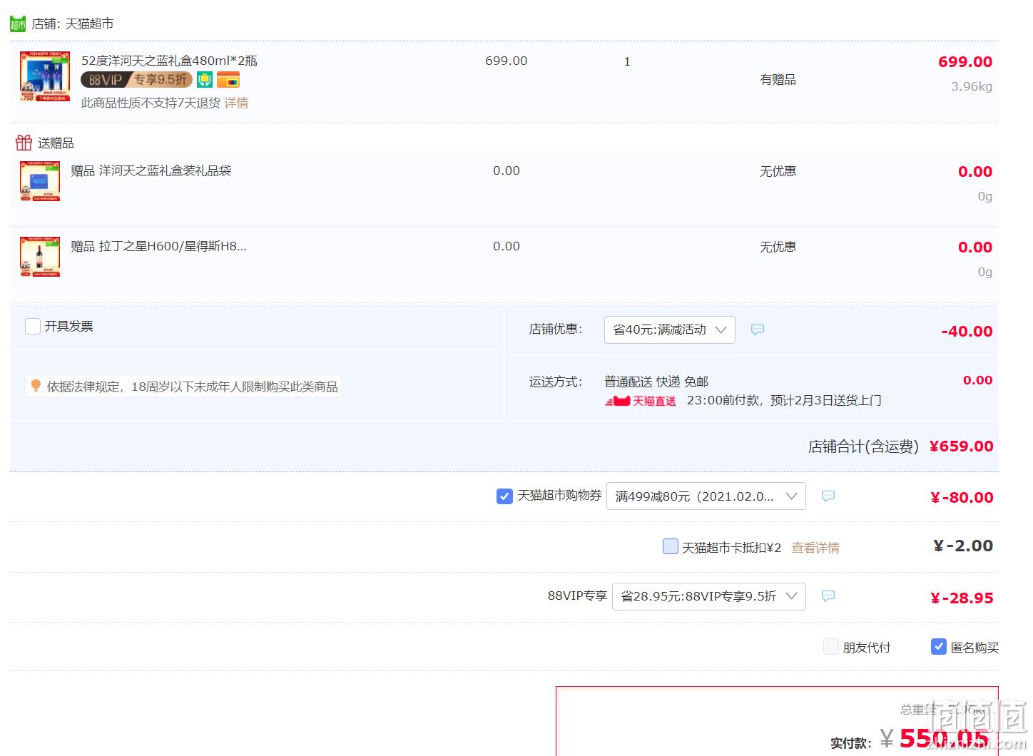1033x756 pixels.
Task: Click the 查看详情 link for the supermarket card
Action: [815, 548]
